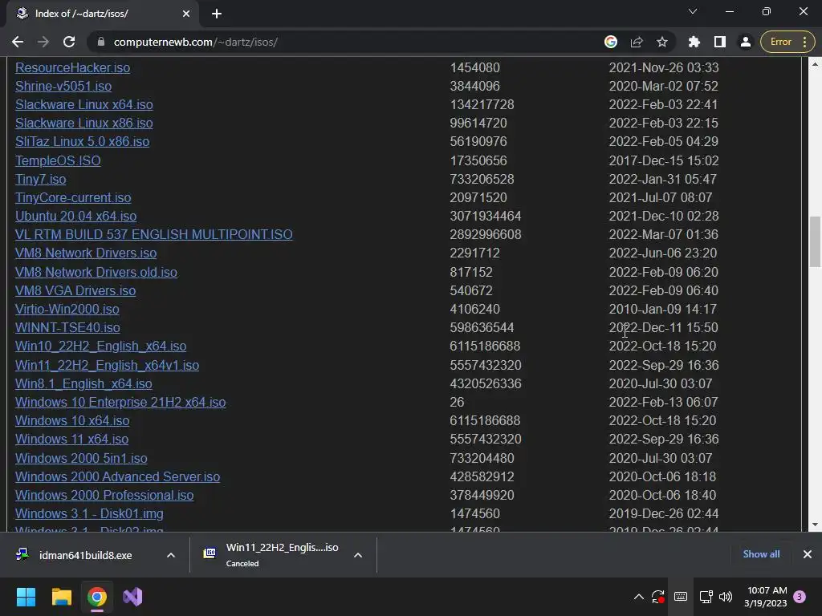Toggle the browser side panel

(720, 42)
